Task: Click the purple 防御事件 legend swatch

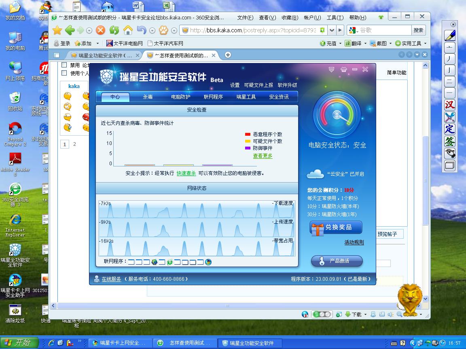Action: pos(248,148)
